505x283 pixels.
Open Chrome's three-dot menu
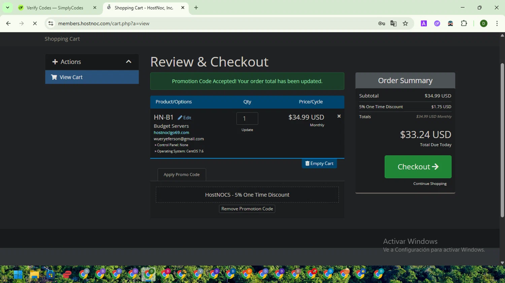pyautogui.click(x=497, y=23)
